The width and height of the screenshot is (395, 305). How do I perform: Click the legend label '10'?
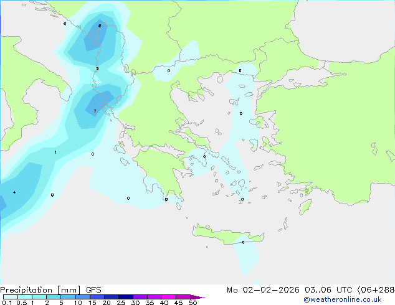click(x=78, y=303)
